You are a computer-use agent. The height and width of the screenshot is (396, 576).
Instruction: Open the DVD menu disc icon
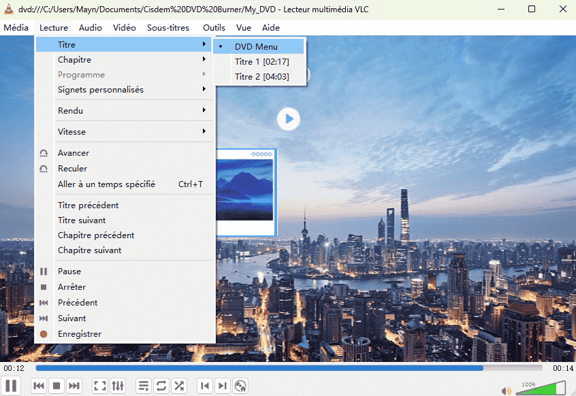(x=240, y=386)
